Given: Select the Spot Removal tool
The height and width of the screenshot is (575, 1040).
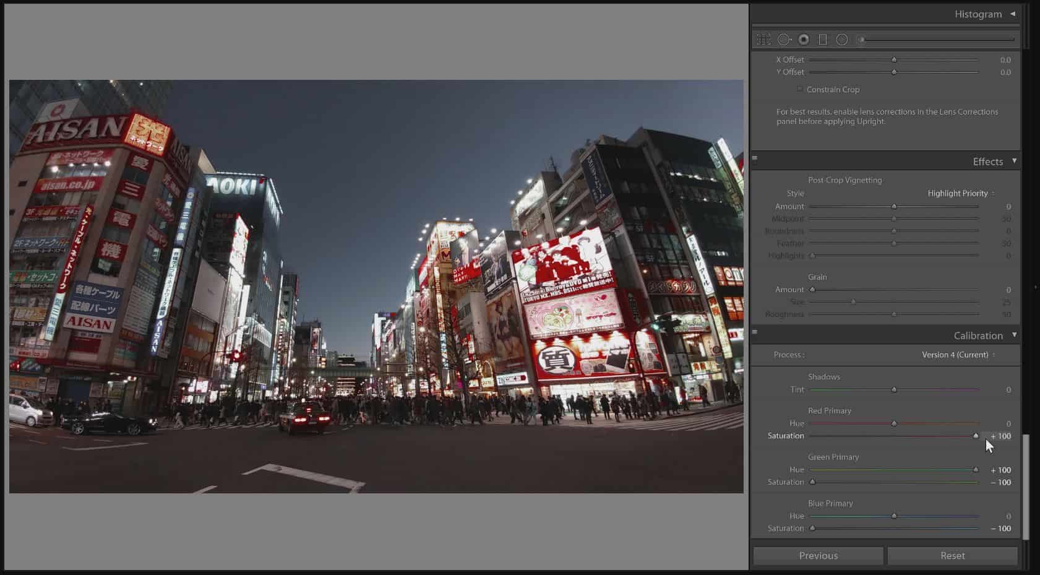Looking at the screenshot, I should (x=784, y=40).
